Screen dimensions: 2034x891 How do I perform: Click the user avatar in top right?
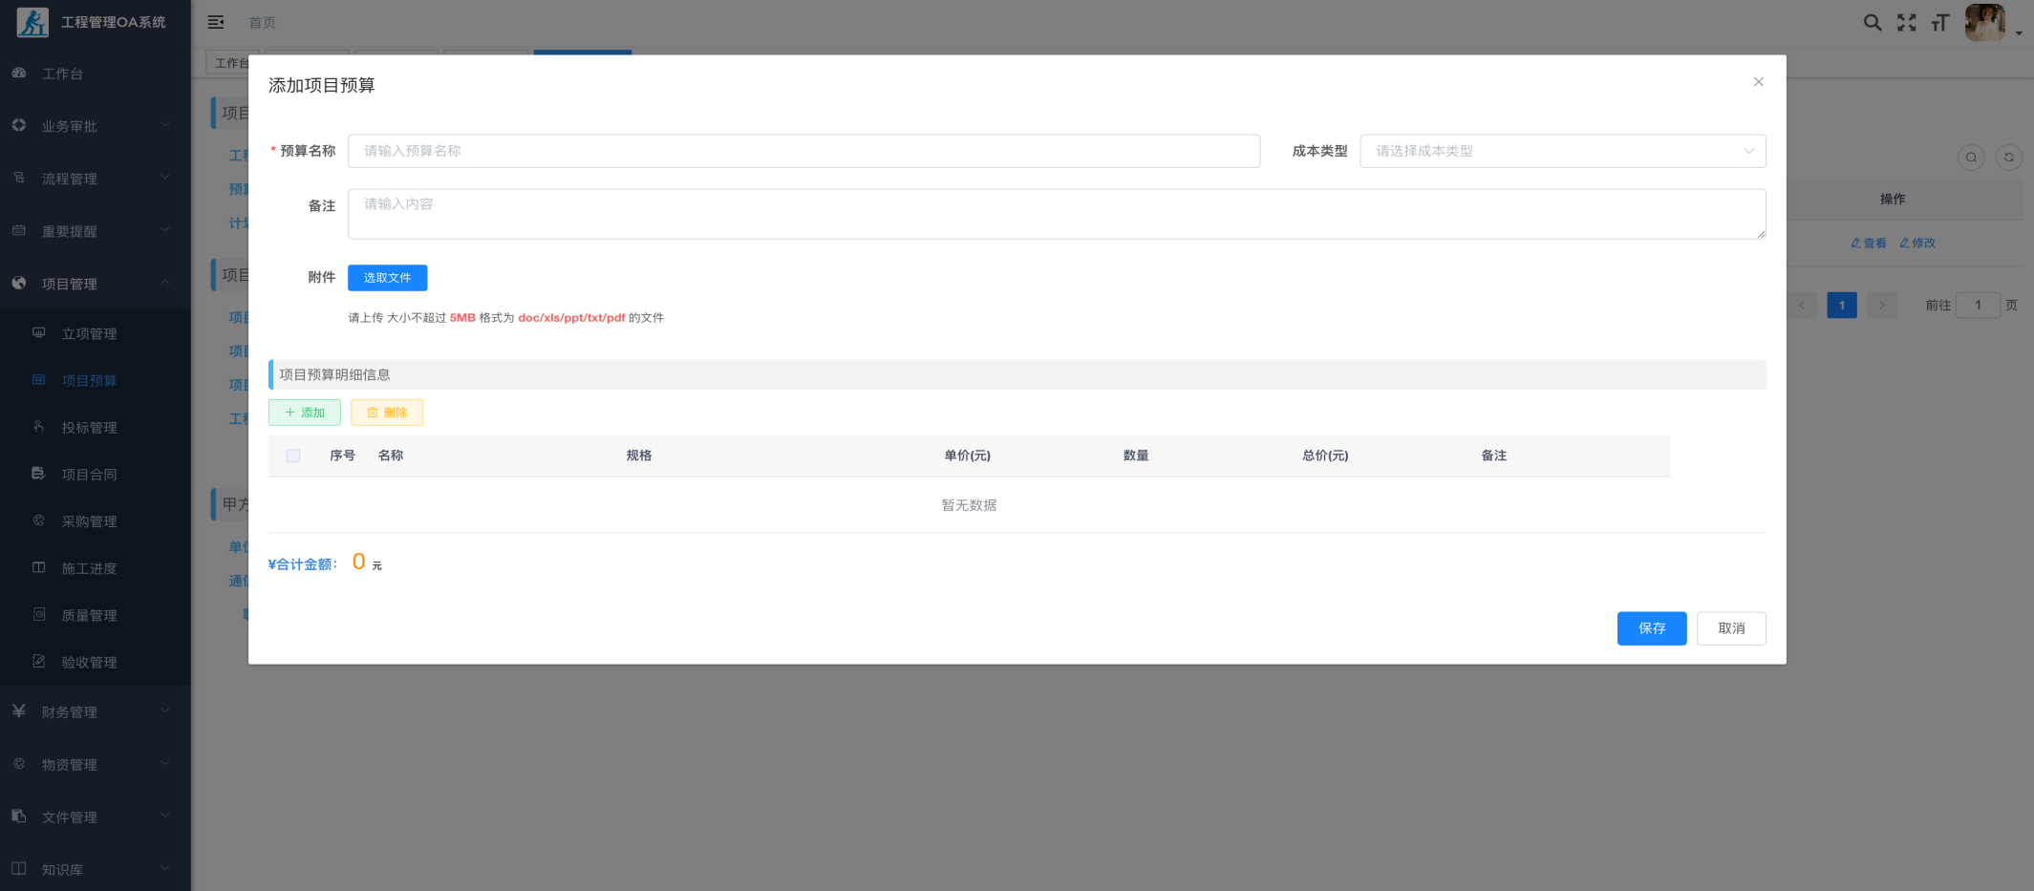1984,23
